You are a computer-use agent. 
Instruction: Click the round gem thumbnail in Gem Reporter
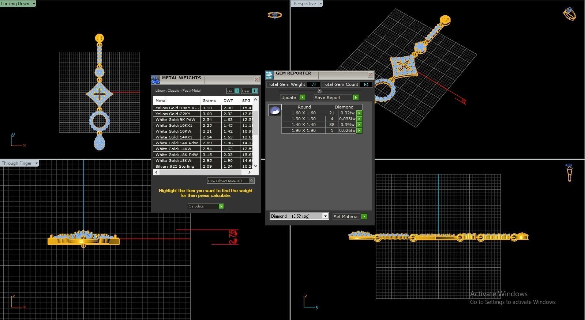tap(275, 110)
